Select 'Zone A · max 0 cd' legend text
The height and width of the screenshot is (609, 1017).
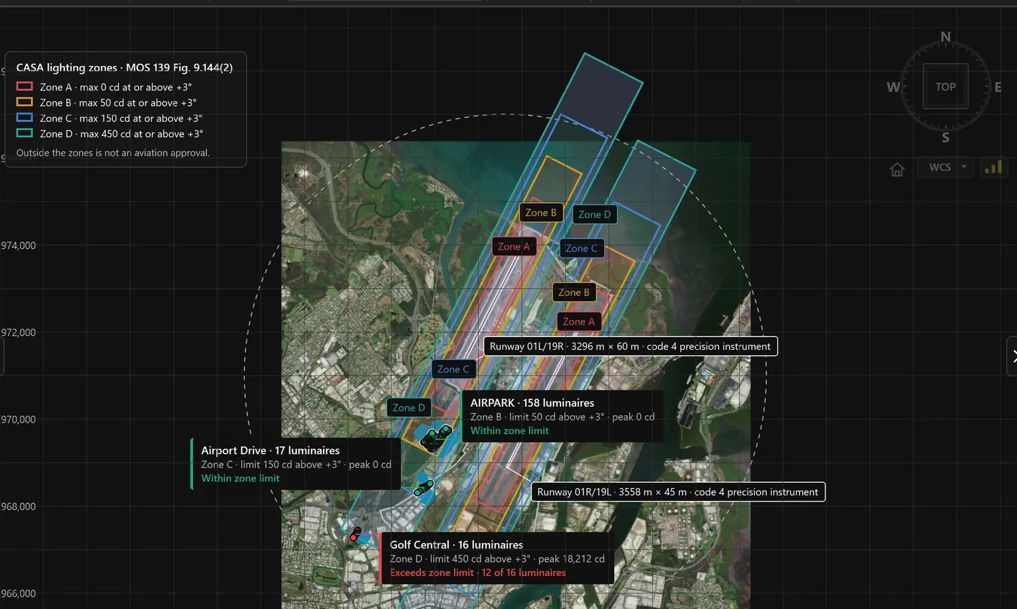pos(116,87)
